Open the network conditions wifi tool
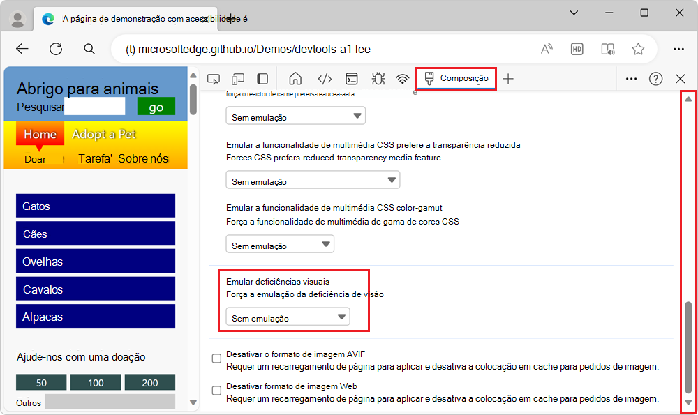Screen dimensions: 698x415 [403, 78]
